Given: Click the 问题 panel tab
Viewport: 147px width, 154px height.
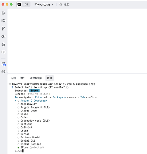Looking at the screenshot, I should (x=13, y=78).
